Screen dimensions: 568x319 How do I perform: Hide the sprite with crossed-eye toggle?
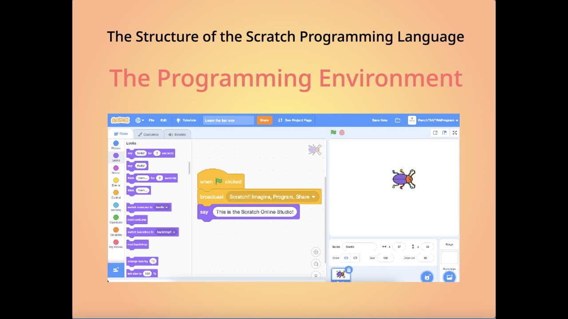point(355,258)
